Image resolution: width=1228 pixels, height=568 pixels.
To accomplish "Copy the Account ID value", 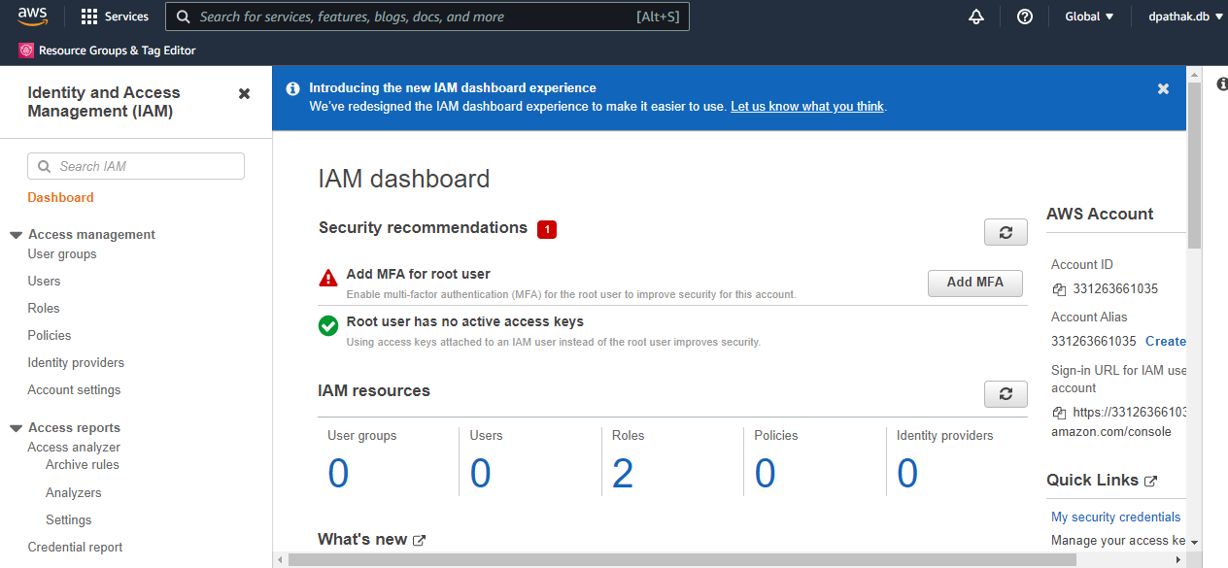I will (1059, 289).
